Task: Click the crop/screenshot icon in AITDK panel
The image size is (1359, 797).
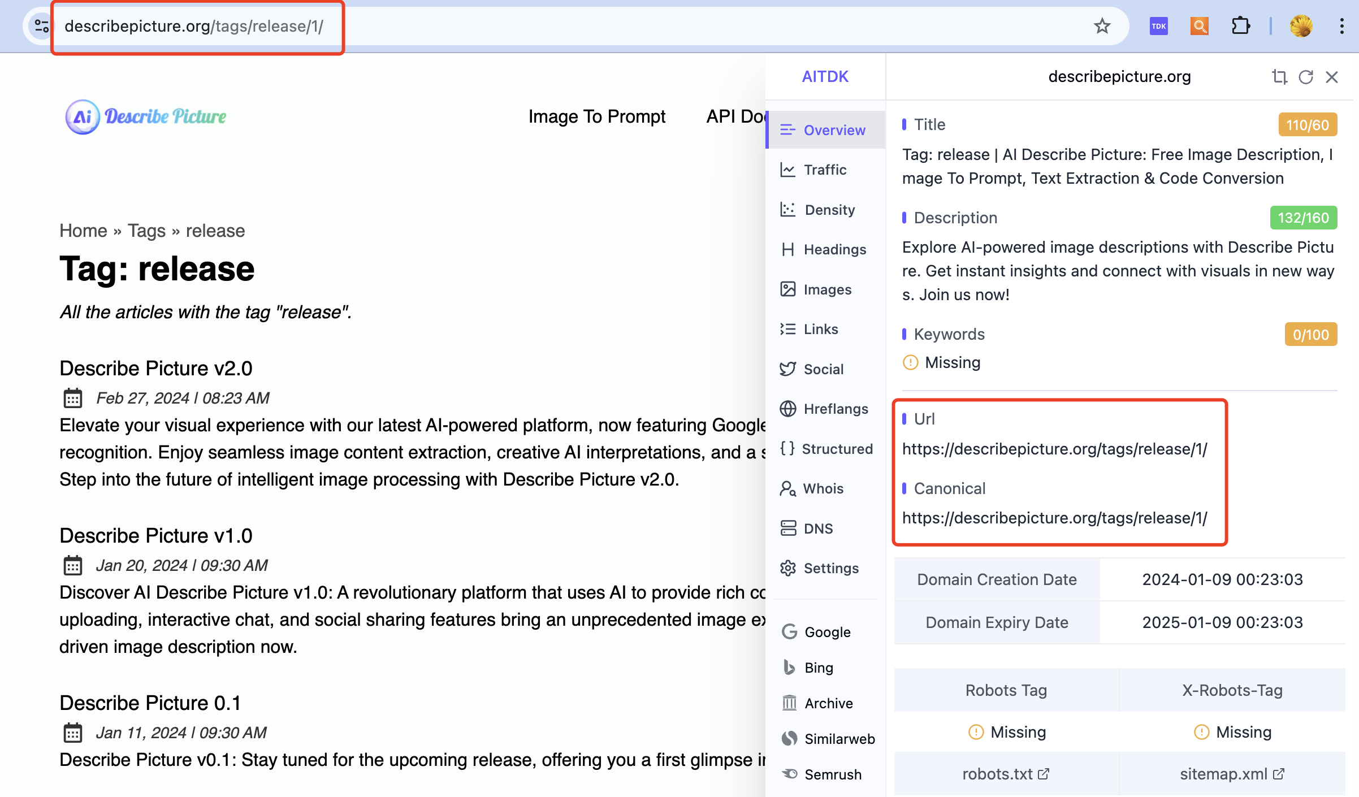Action: 1279,77
